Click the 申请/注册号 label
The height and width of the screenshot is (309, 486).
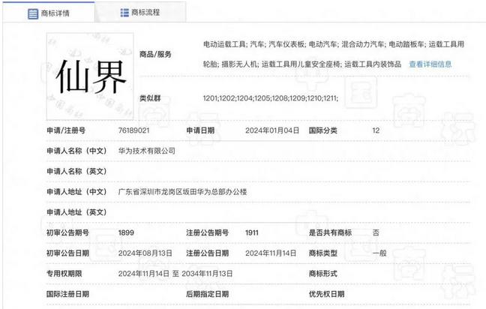pyautogui.click(x=66, y=130)
